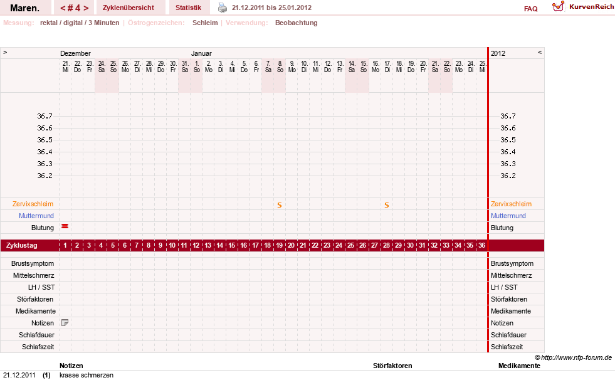Click the KurvenReich logo
This screenshot has width=615, height=390.
(x=583, y=7)
